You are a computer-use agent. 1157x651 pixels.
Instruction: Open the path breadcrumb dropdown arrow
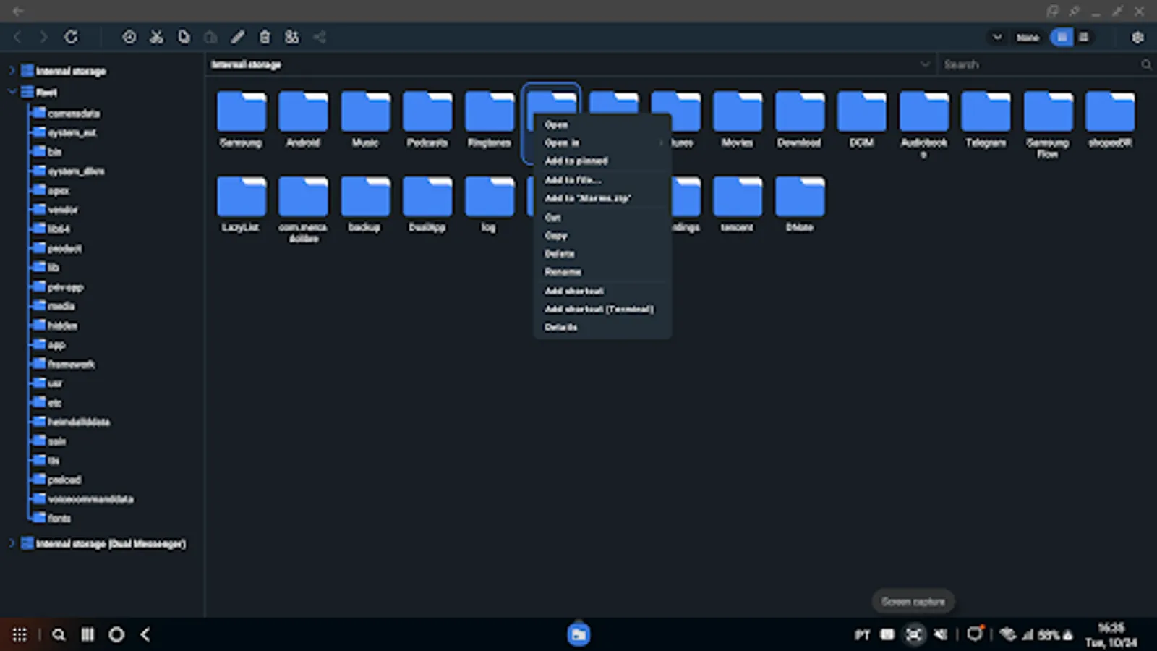tap(925, 64)
